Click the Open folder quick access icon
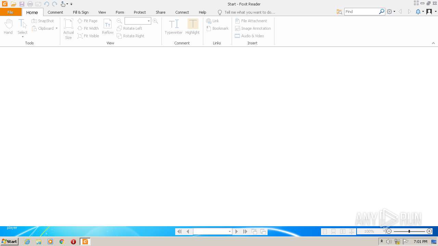This screenshot has height=246, width=438. pos(13,4)
